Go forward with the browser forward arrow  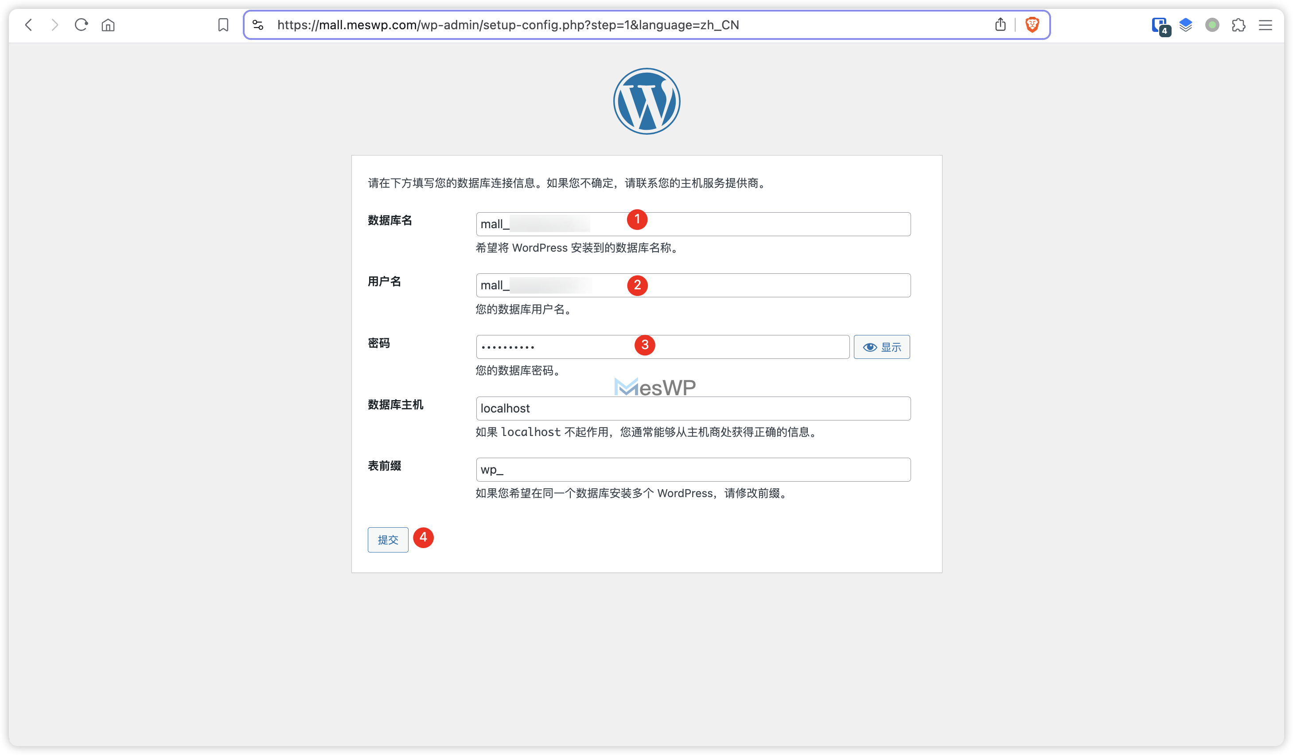[x=55, y=25]
